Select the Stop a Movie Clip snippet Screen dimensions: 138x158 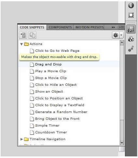pos(51,78)
